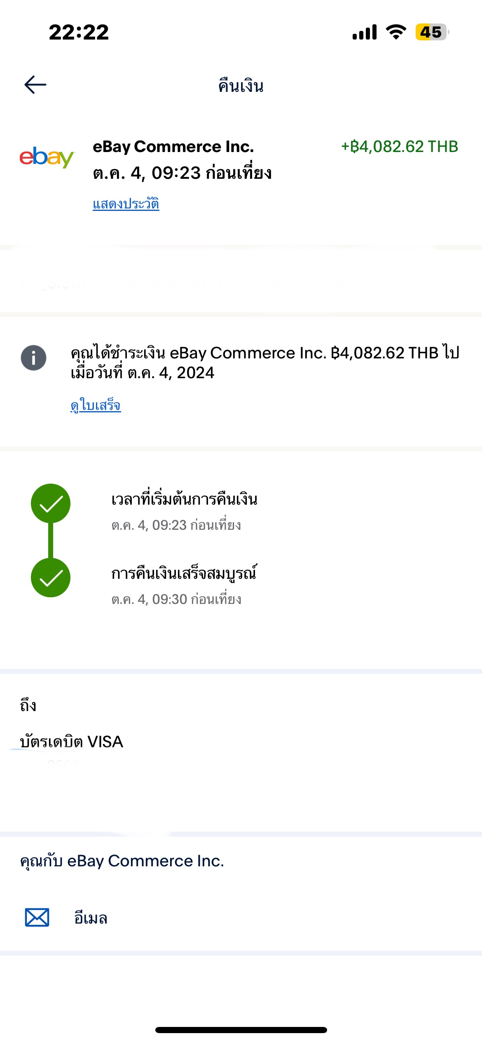482x1043 pixels.
Task: Tap the +฿4,082.62 THB refund amount
Action: (400, 147)
